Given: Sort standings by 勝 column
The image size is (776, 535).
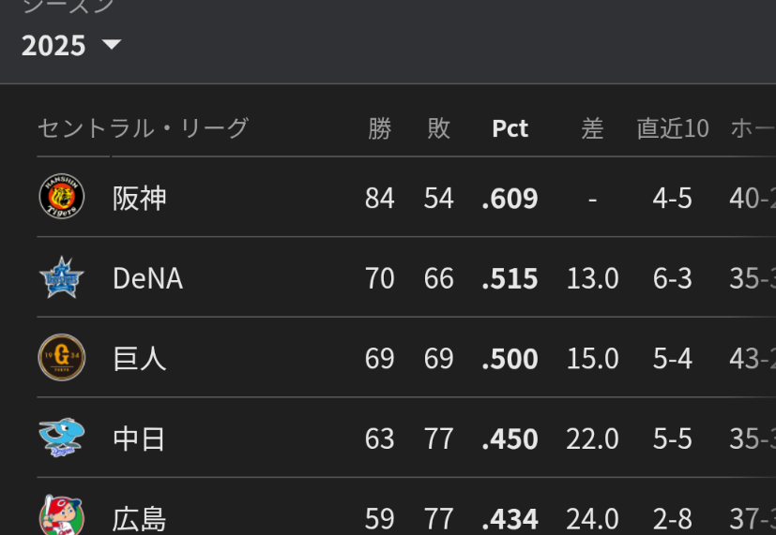Looking at the screenshot, I should (379, 128).
